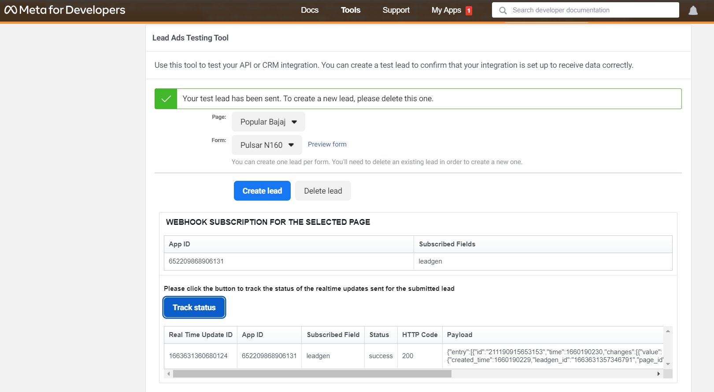Open the Tools menu
This screenshot has width=714, height=392.
[351, 10]
